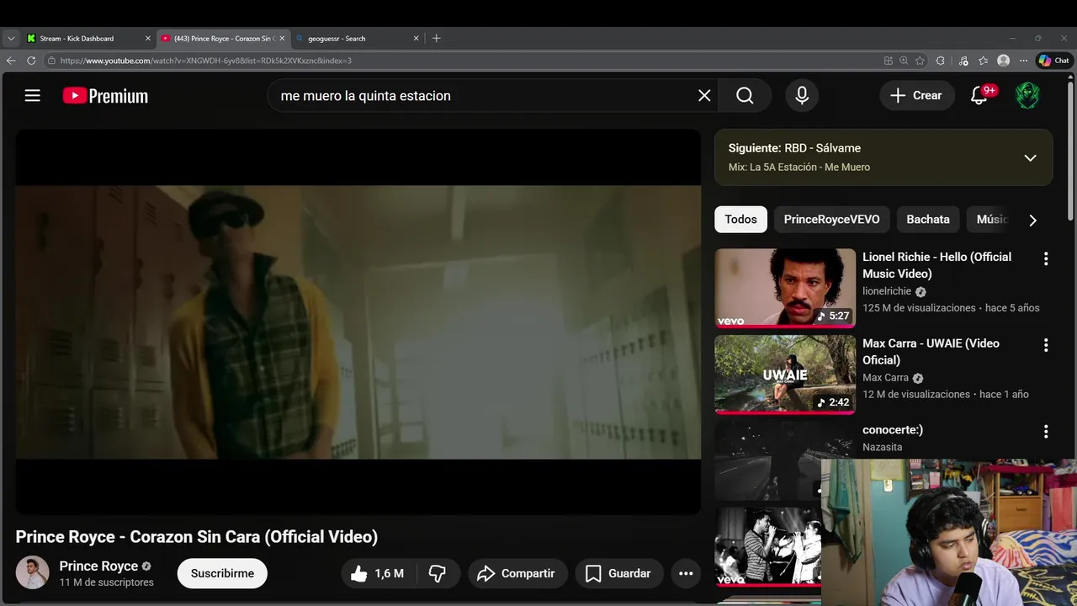Open browser profile icon
Viewport: 1077px width, 606px height.
click(x=1003, y=61)
